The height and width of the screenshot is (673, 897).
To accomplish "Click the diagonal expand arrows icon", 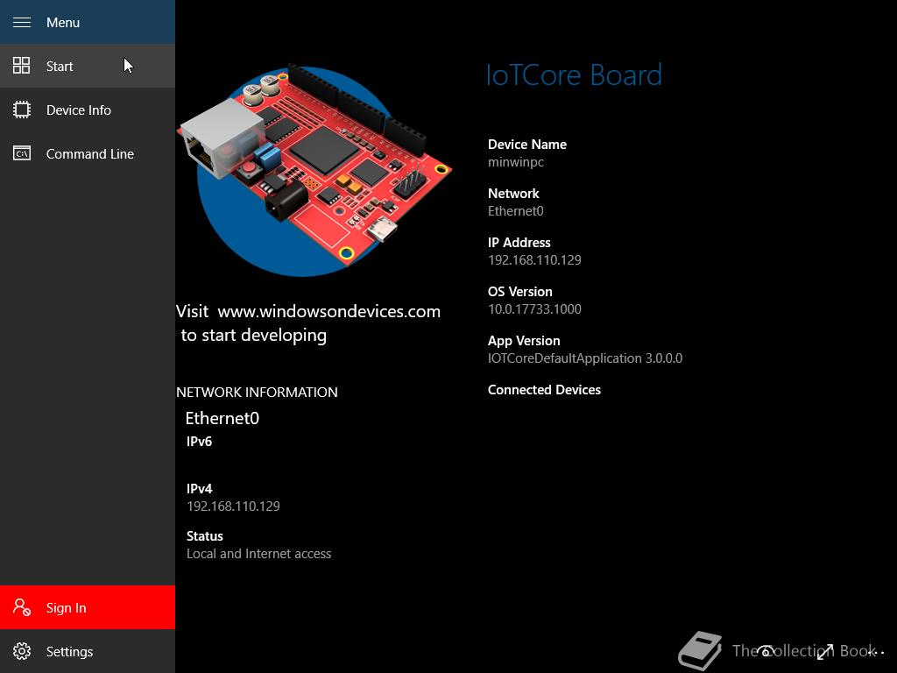I will (825, 651).
